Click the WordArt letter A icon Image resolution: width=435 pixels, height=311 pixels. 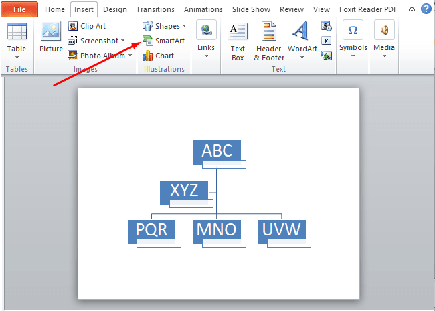point(301,31)
